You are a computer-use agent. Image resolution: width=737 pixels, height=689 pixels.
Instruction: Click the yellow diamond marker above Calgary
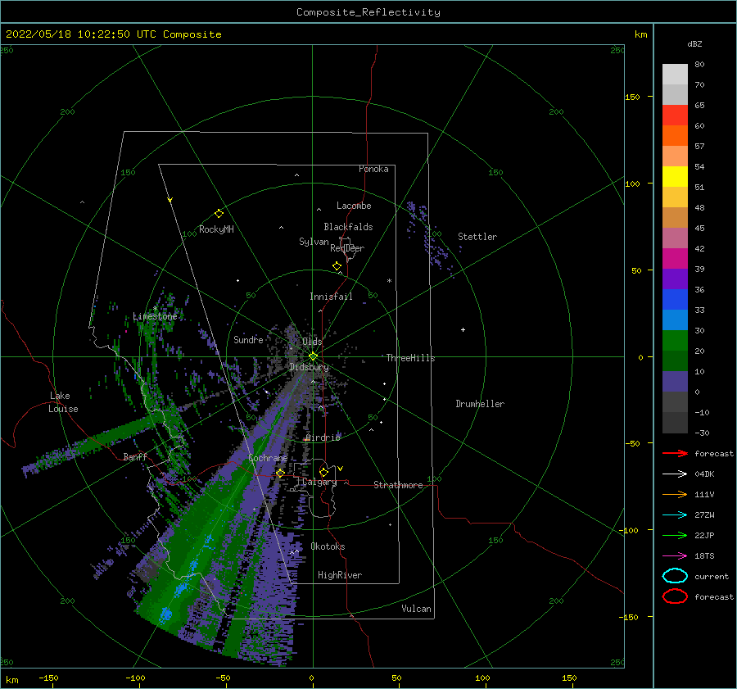tap(323, 472)
